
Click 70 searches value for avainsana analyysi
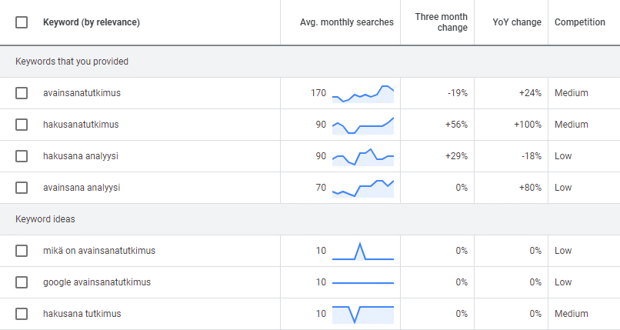321,188
